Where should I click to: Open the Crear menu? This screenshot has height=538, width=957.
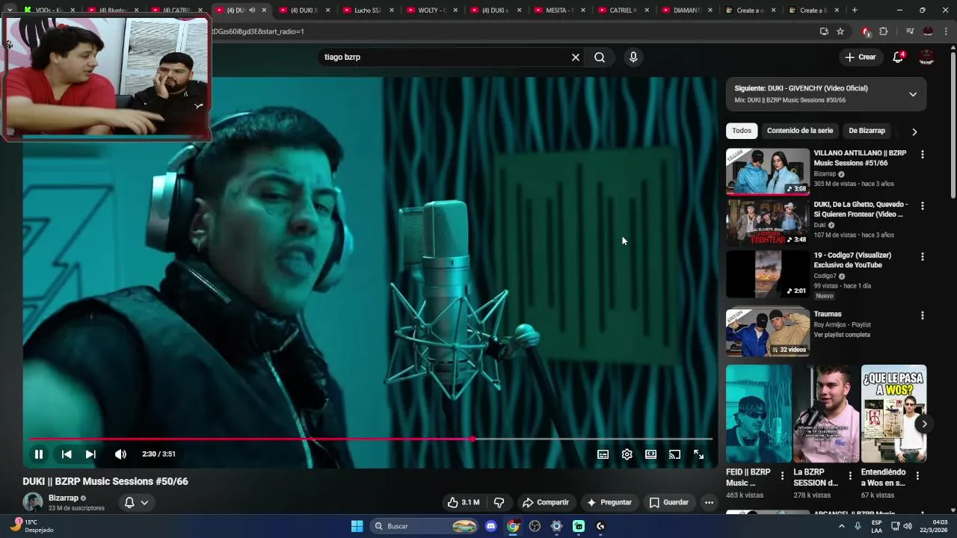(860, 57)
